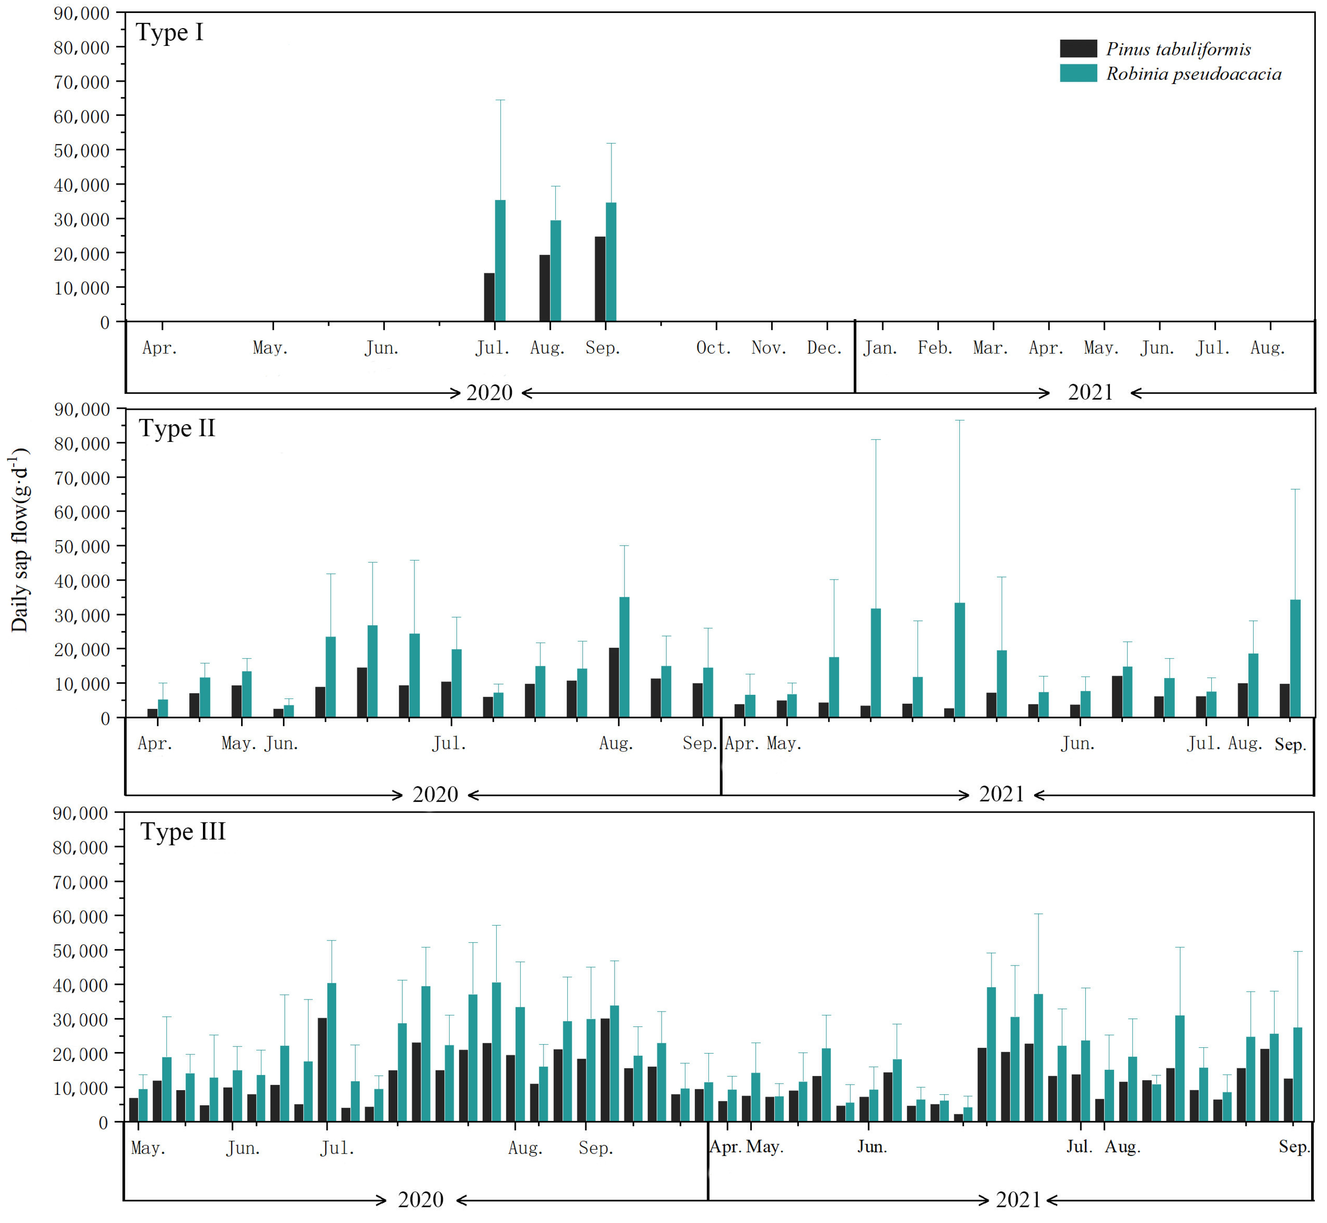
Task: Click the Type II panel title
Action: point(177,428)
